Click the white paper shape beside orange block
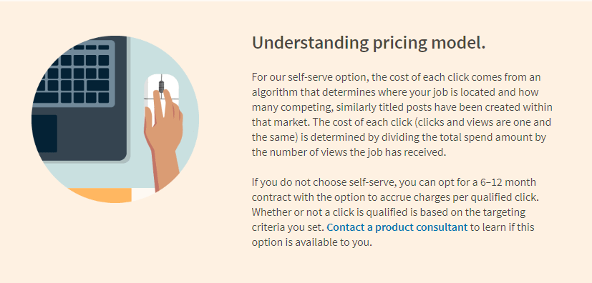592x283 pixels. tap(142, 194)
